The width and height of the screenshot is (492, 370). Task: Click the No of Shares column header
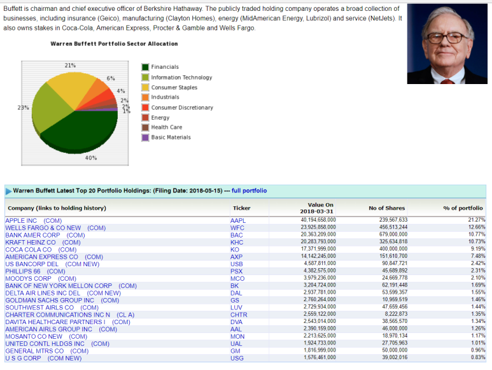click(x=387, y=208)
